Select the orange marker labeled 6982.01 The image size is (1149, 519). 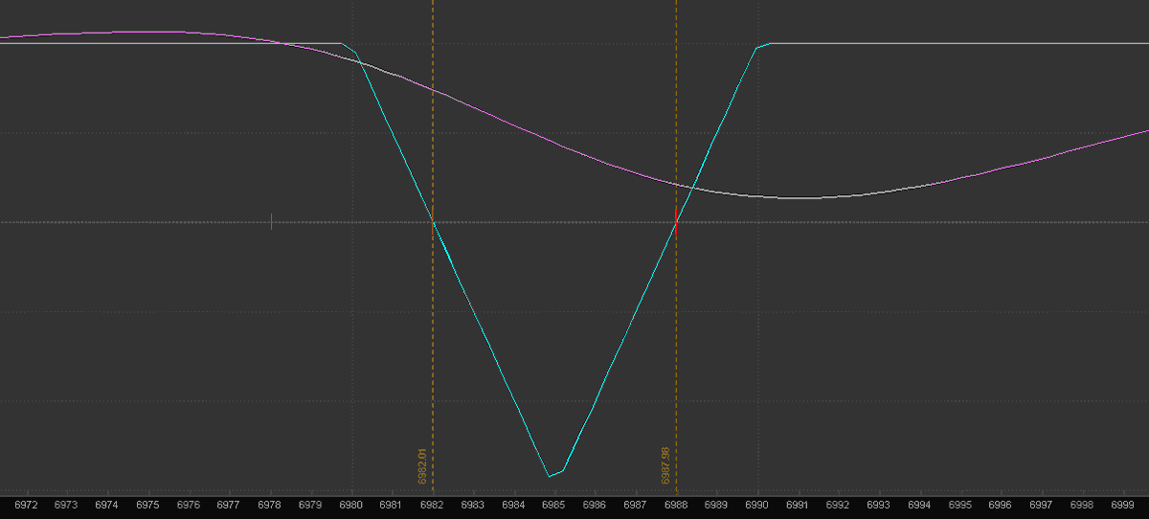[422, 466]
